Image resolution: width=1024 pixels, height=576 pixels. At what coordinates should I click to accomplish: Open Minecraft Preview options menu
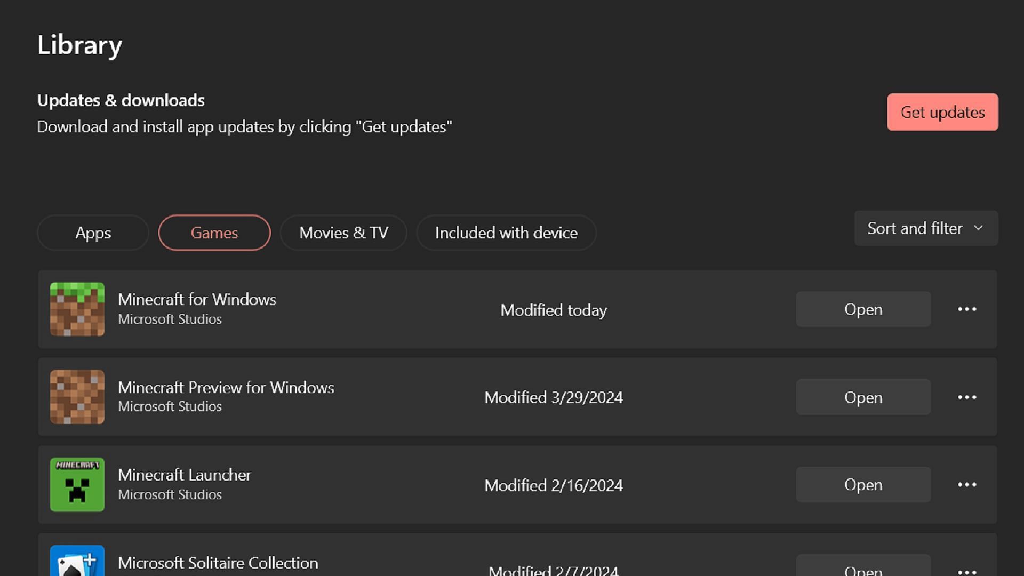click(967, 397)
